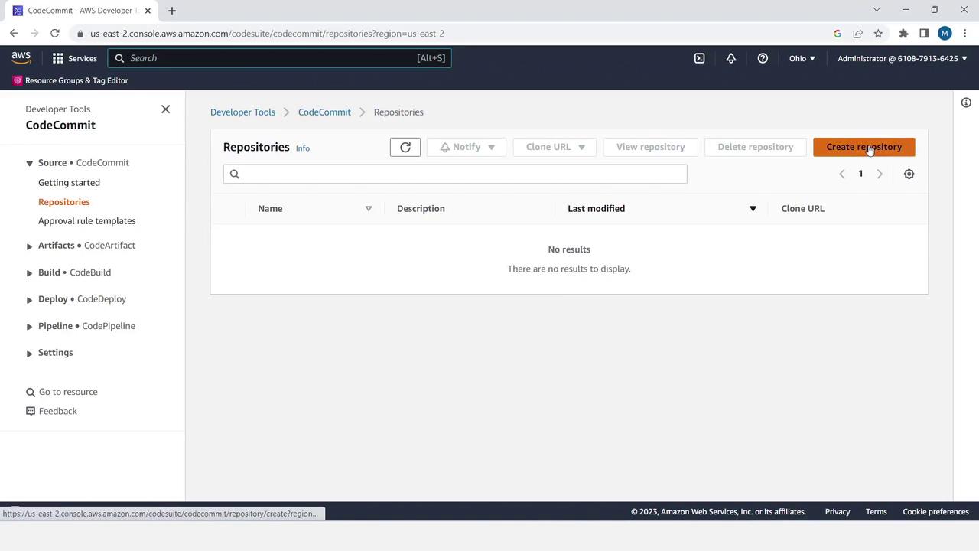Close the CodeCommit browser tab
The width and height of the screenshot is (979, 551).
(x=148, y=11)
